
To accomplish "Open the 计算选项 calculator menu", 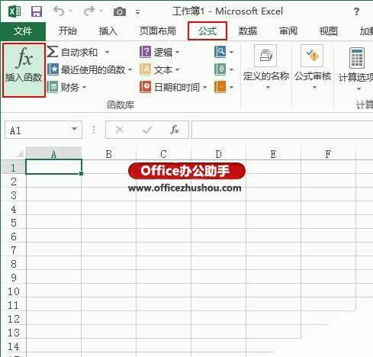I will pos(356,68).
